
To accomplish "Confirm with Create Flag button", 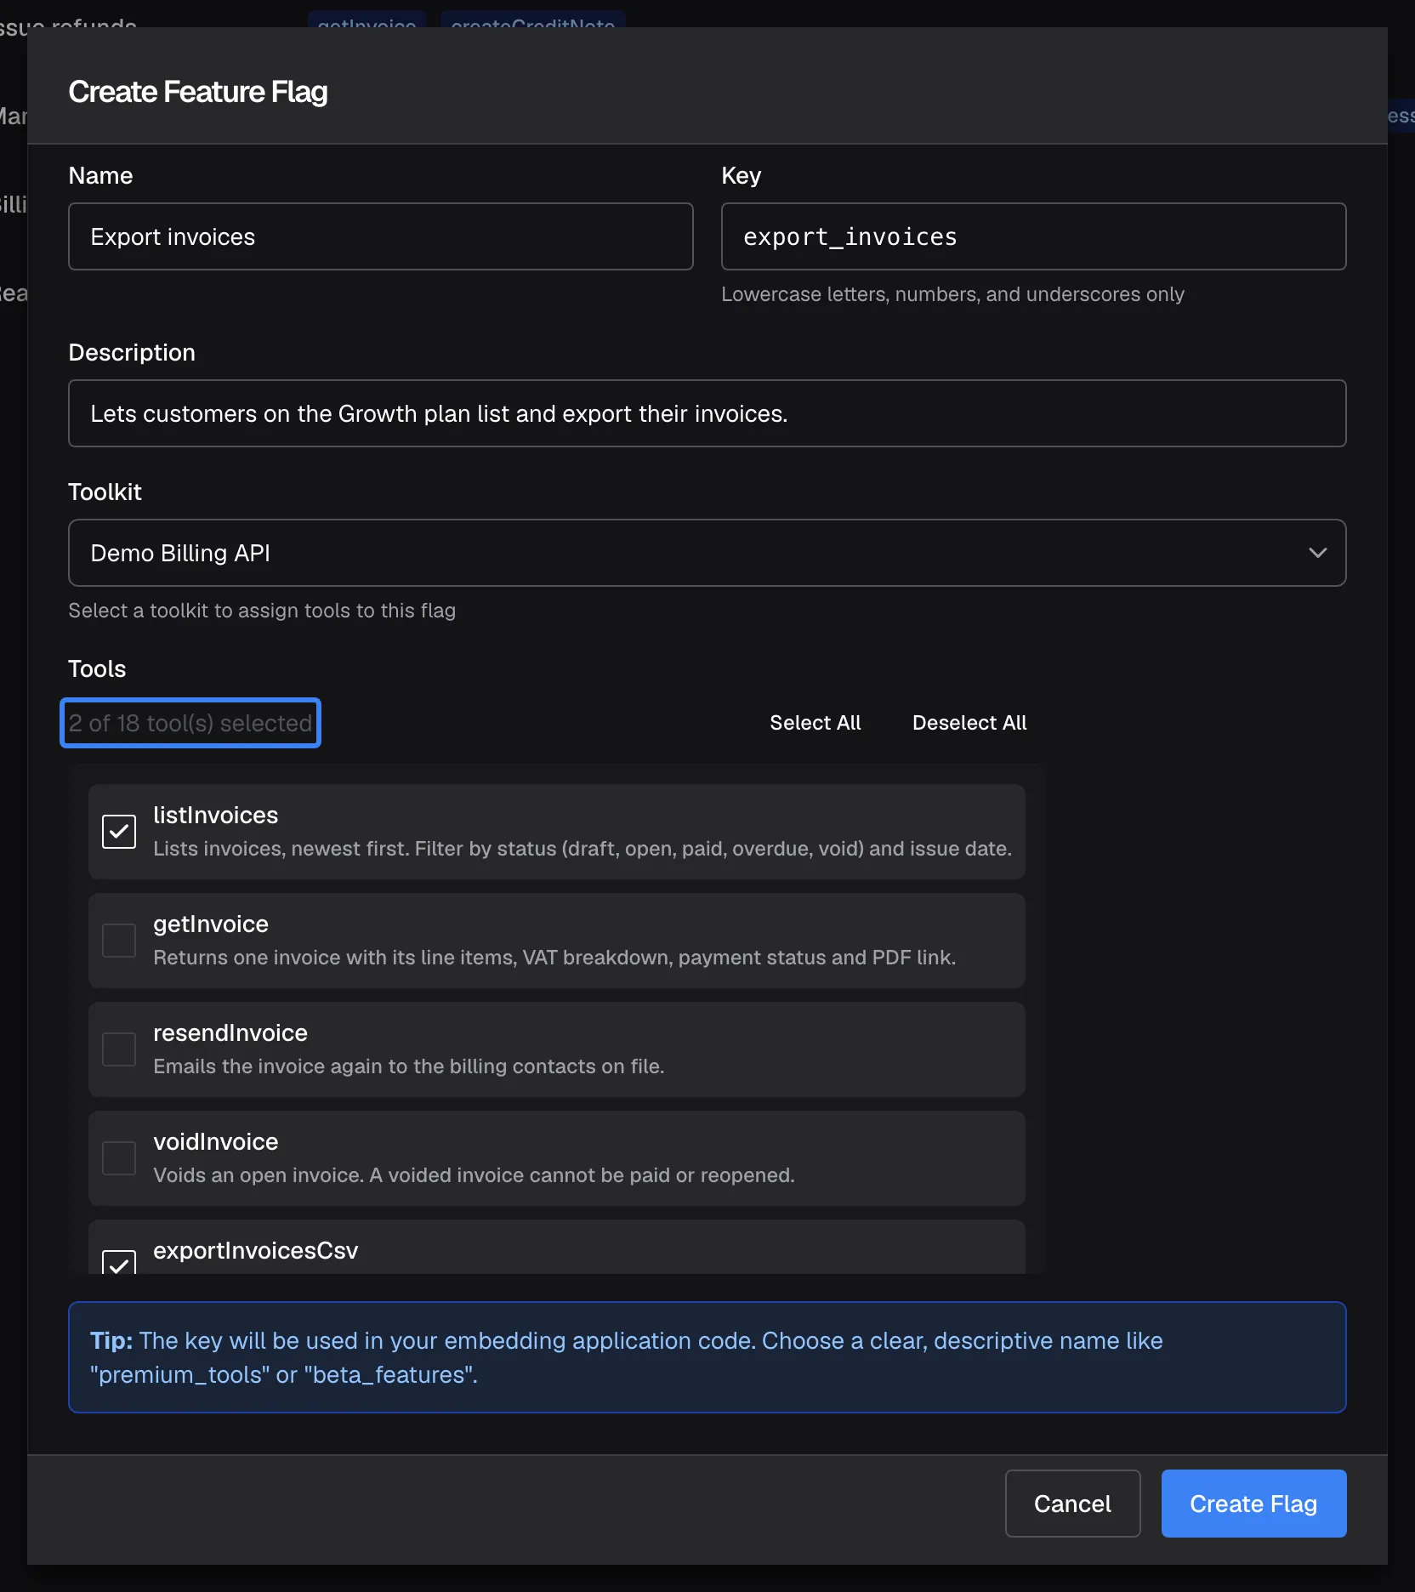I will coord(1253,1504).
